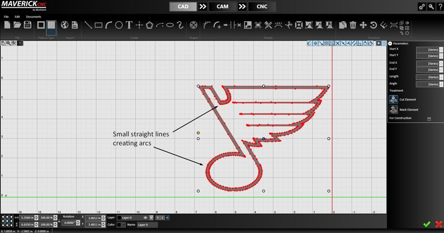
Task: Select the Text on arc tool
Action: pos(278,25)
